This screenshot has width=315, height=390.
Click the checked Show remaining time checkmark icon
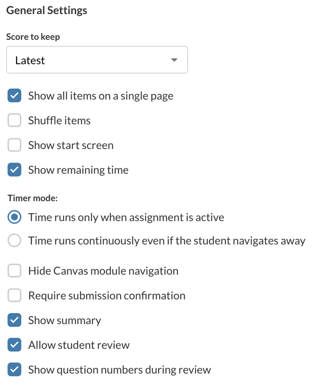[14, 170]
